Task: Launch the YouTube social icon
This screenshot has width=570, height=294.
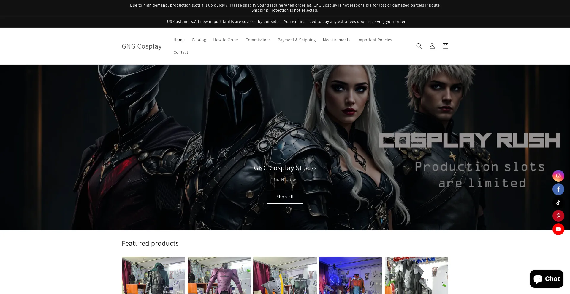Action: [558, 229]
